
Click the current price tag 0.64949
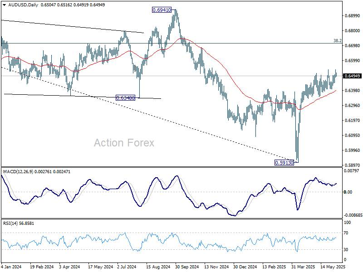click(x=352, y=76)
